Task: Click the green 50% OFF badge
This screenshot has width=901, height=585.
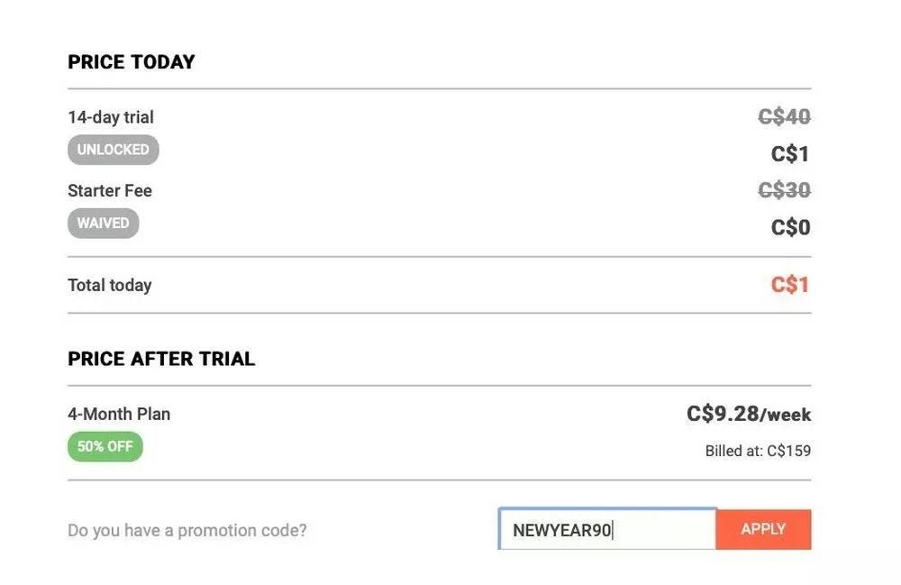Action: (105, 446)
